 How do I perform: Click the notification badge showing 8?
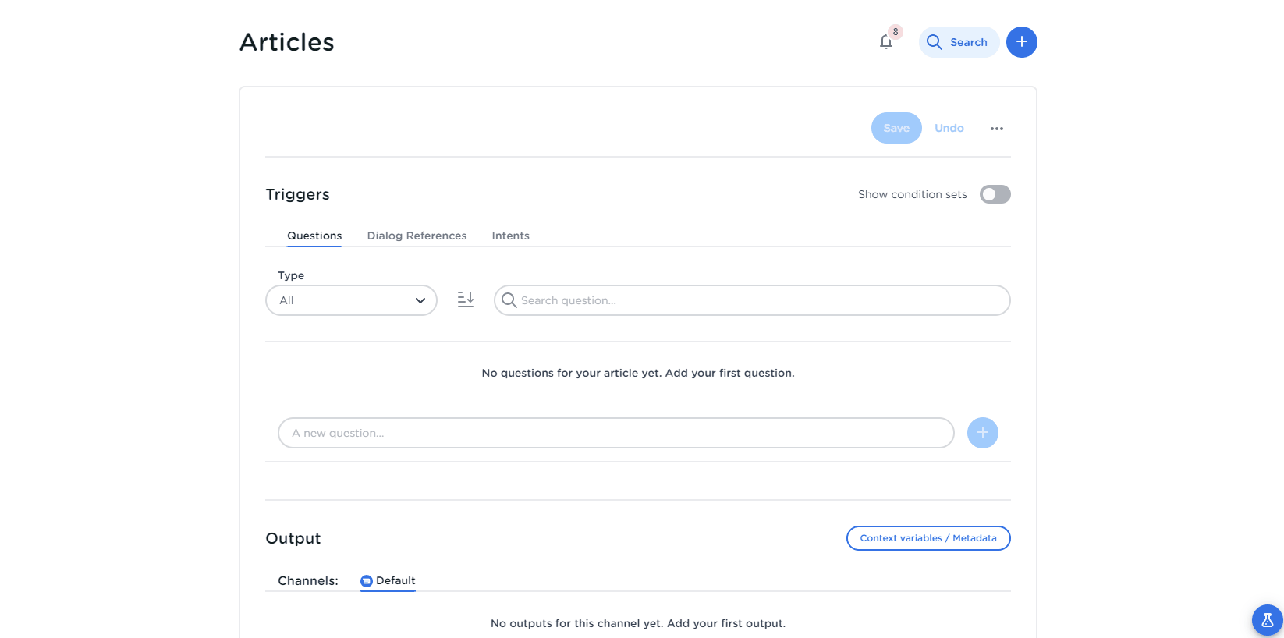pyautogui.click(x=896, y=32)
